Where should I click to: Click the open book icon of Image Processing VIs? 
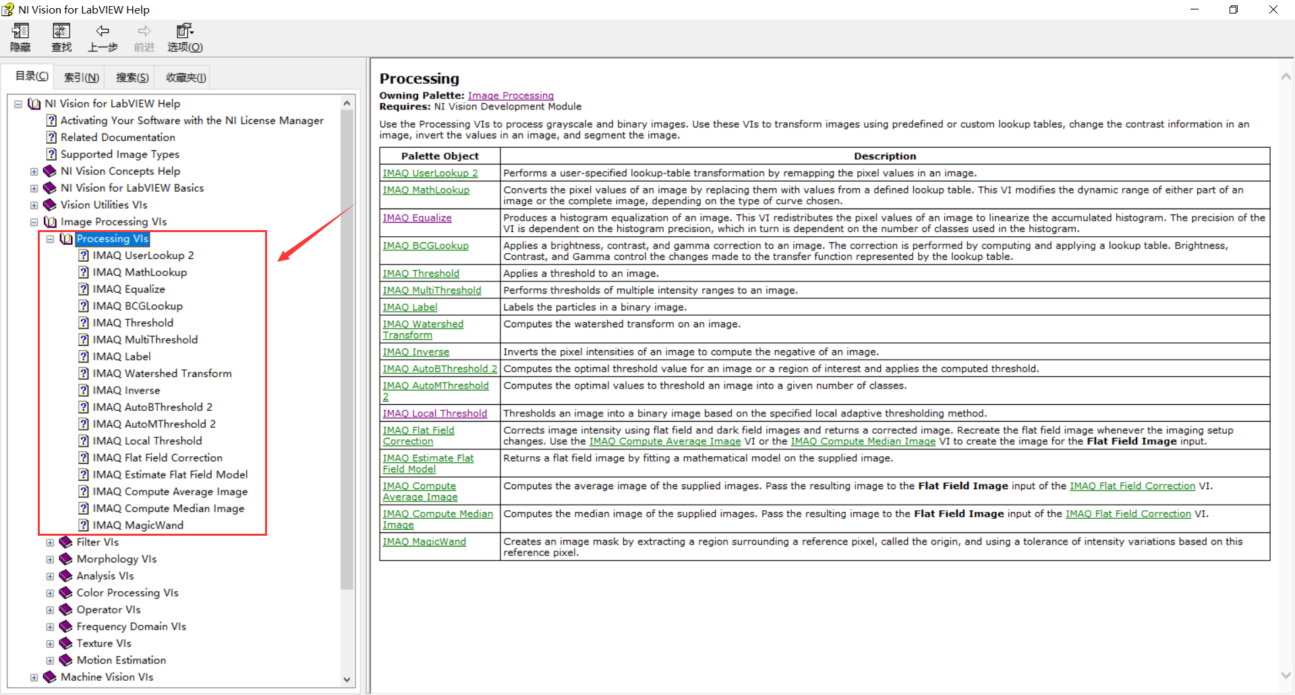pyautogui.click(x=51, y=222)
